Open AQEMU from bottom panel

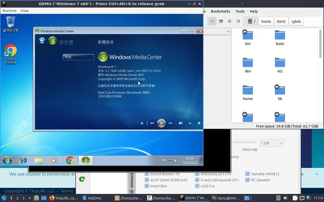(x=92, y=198)
